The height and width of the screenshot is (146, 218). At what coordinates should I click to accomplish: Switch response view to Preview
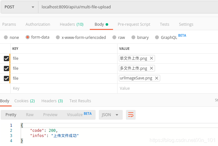point(50,115)
